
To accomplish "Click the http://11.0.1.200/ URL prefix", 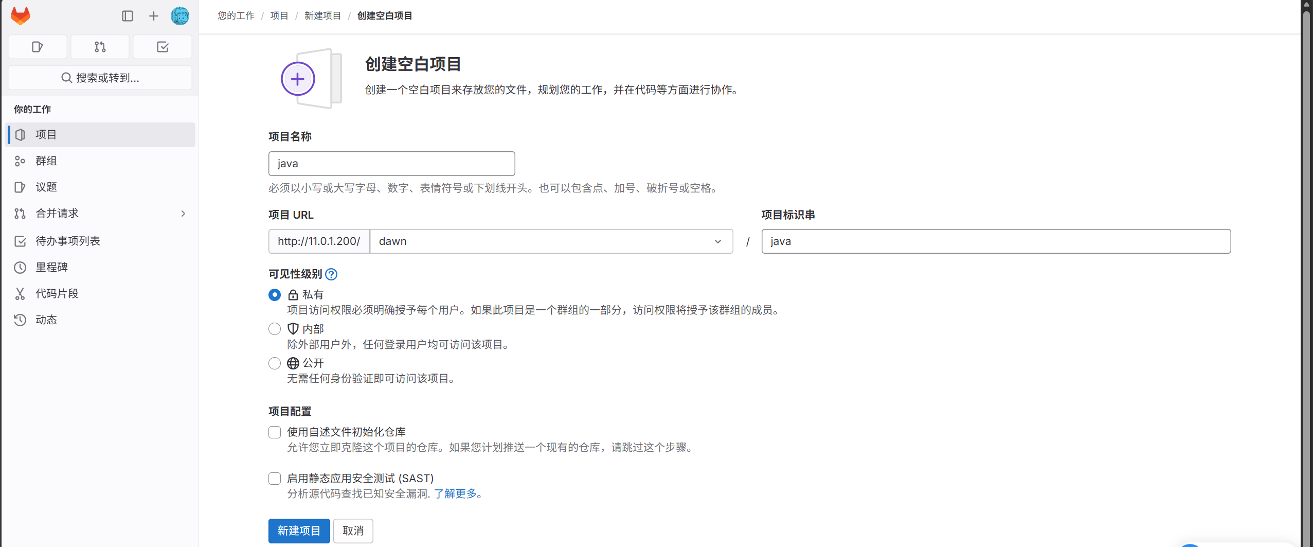I will pyautogui.click(x=319, y=241).
